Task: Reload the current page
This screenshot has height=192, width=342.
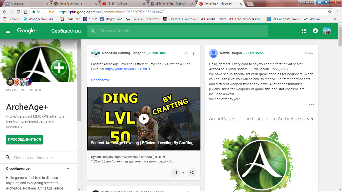Action: [18, 12]
